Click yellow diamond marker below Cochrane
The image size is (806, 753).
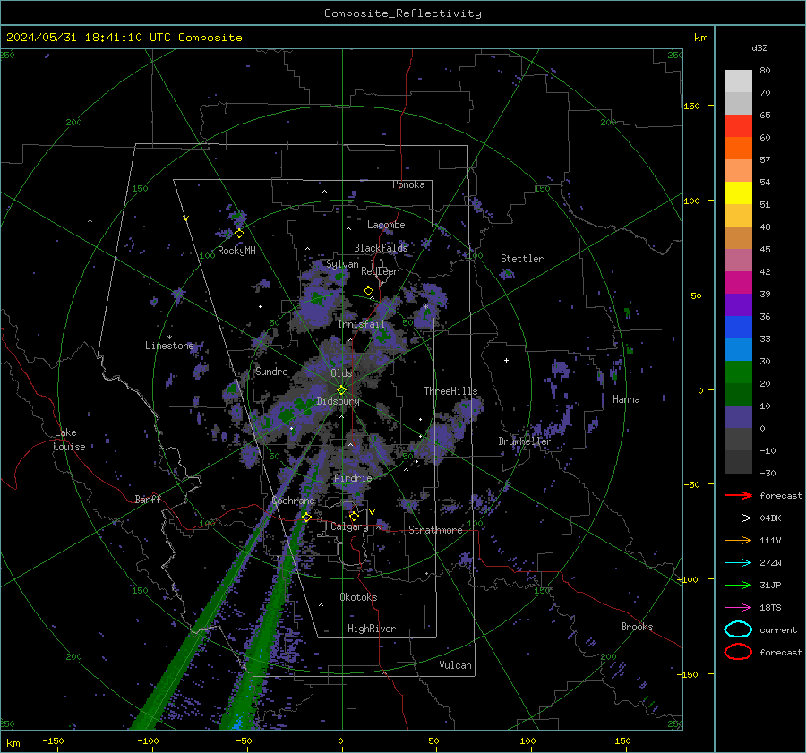click(x=306, y=517)
